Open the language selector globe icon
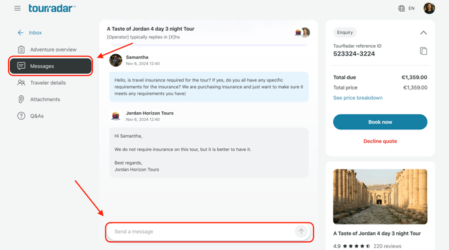The height and width of the screenshot is (250, 449). (x=401, y=8)
